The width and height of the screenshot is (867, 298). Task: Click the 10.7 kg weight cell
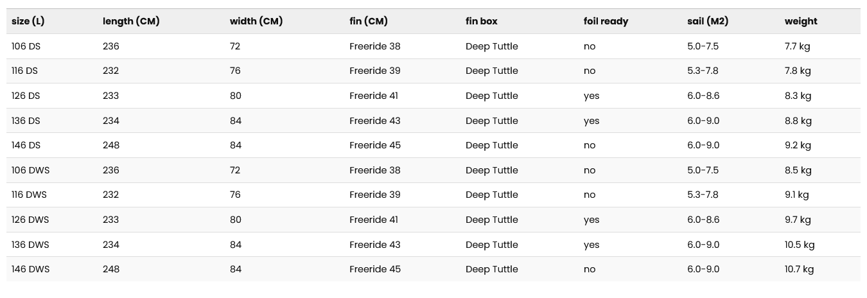click(799, 269)
